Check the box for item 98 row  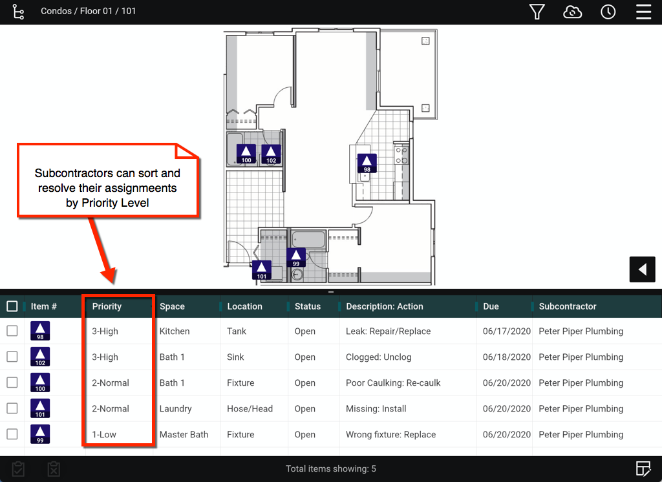pos(12,331)
